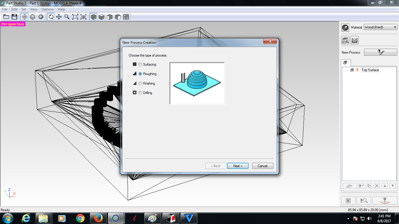The width and height of the screenshot is (399, 224).
Task: Click the create toolpath icon below list
Action: pyautogui.click(x=349, y=186)
